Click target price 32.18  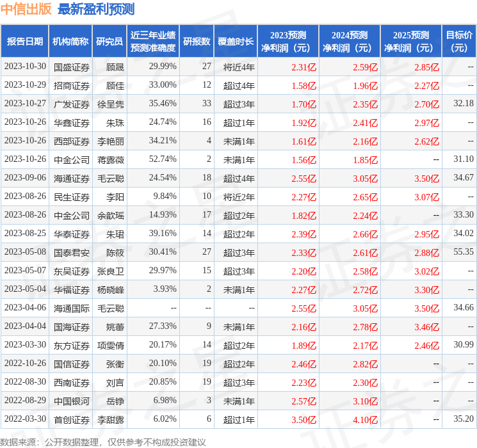(464, 104)
